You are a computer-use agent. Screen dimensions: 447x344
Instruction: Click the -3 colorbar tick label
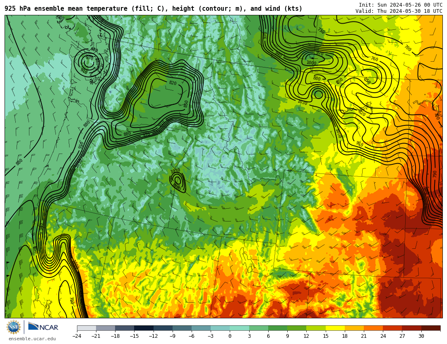[x=211, y=336]
